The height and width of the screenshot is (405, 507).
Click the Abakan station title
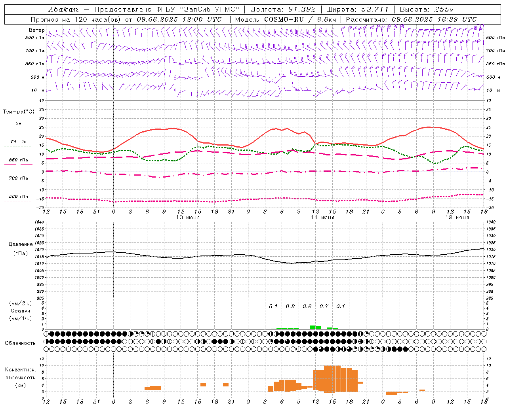pyautogui.click(x=63, y=9)
